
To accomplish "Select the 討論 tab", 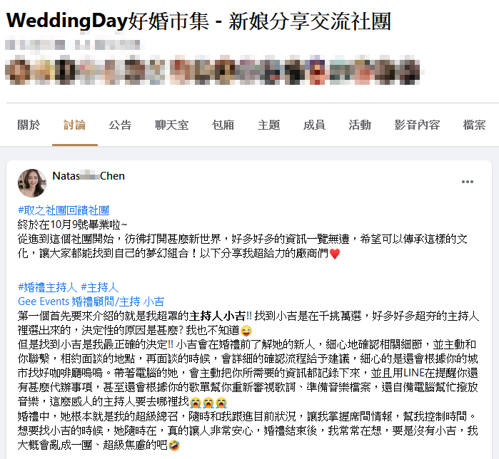I will pos(75,125).
